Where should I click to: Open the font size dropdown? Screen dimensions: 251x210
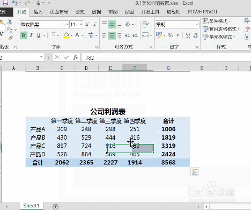[81, 24]
